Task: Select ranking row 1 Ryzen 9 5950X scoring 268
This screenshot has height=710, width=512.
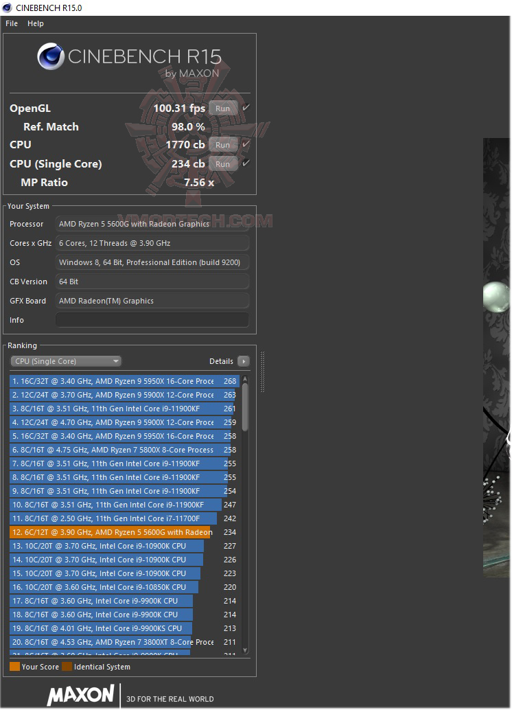Action: coord(124,381)
